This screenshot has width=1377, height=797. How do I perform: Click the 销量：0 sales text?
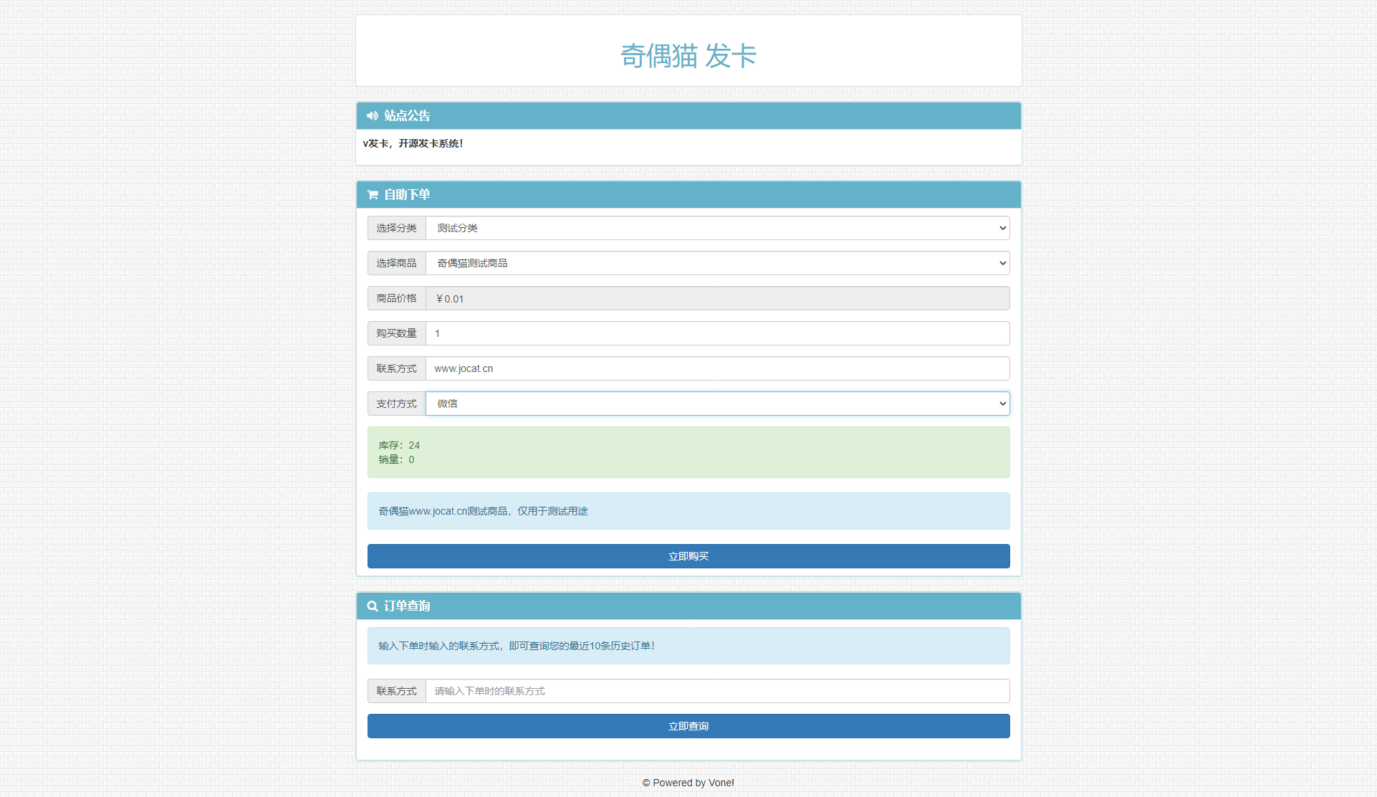click(x=396, y=459)
